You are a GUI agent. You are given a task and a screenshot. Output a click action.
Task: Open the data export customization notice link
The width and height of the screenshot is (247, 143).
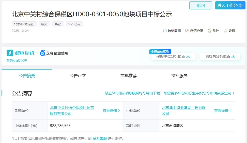[169, 93]
